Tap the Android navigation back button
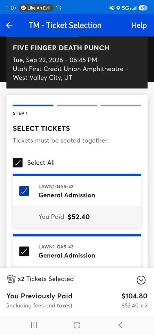The image size is (154, 335). pyautogui.click(x=120, y=325)
